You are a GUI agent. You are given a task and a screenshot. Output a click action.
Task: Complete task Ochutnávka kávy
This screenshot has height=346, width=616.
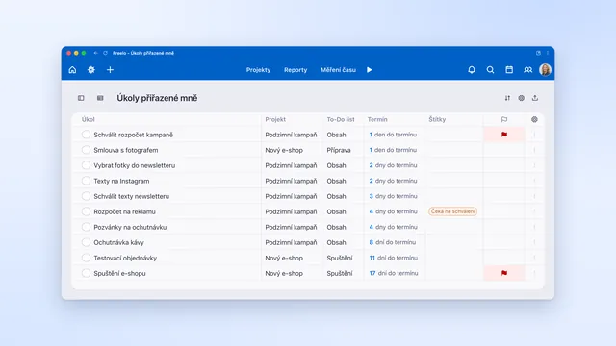point(86,242)
